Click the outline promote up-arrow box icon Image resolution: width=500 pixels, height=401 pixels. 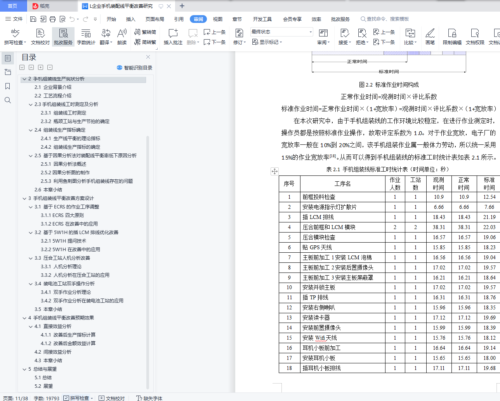pyautogui.click(x=31, y=68)
